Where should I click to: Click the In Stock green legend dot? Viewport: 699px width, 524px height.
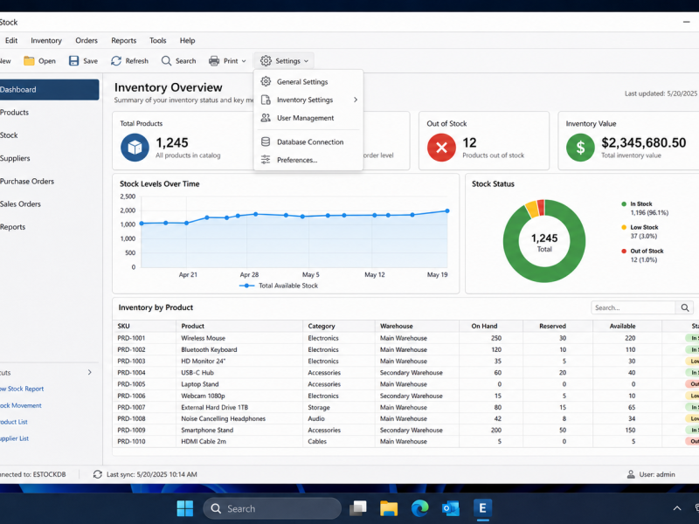point(624,203)
